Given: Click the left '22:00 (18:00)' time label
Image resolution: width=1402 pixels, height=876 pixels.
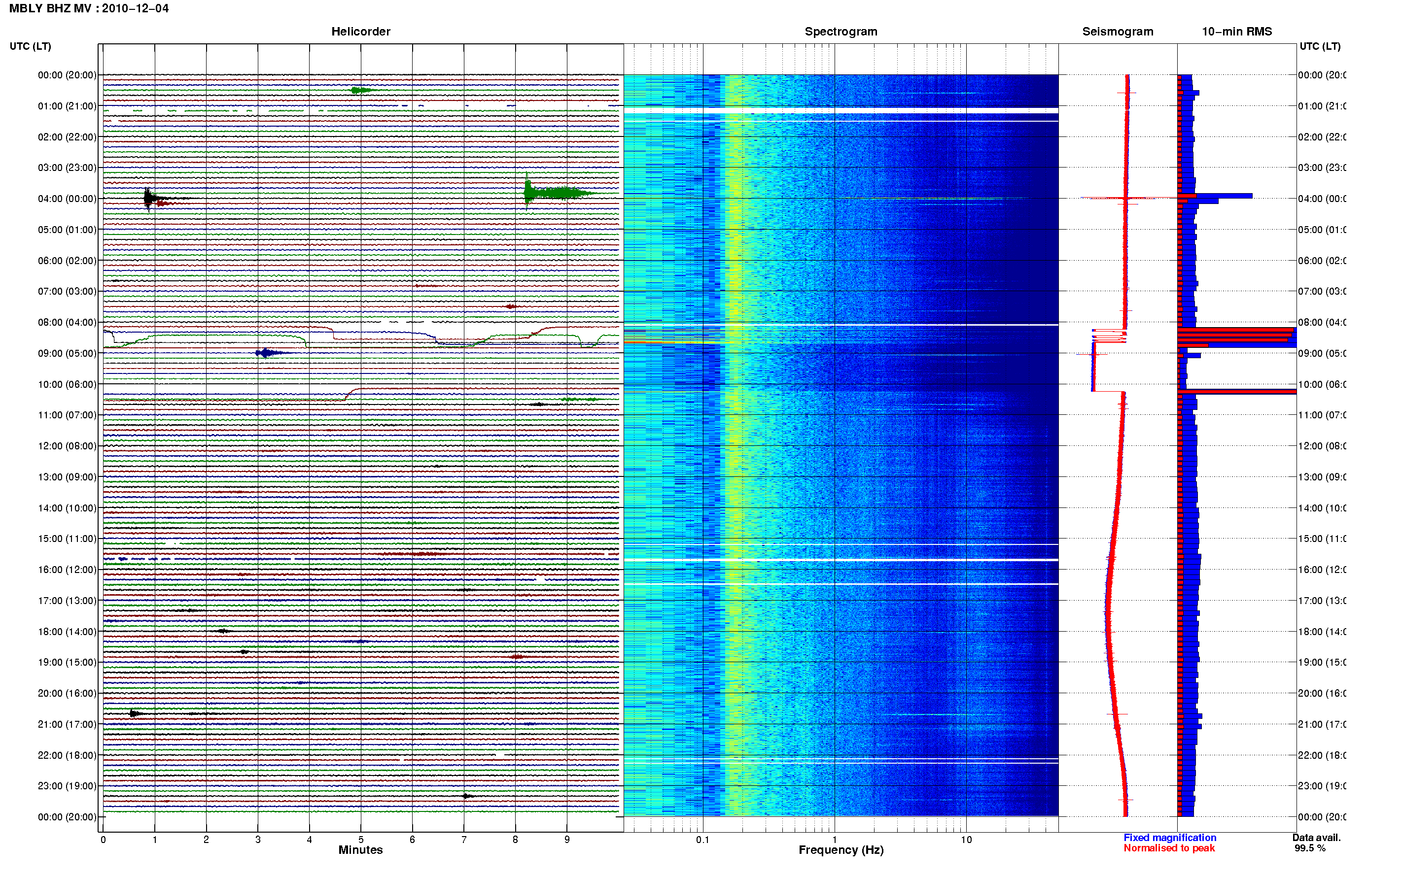Looking at the screenshot, I should (x=67, y=755).
